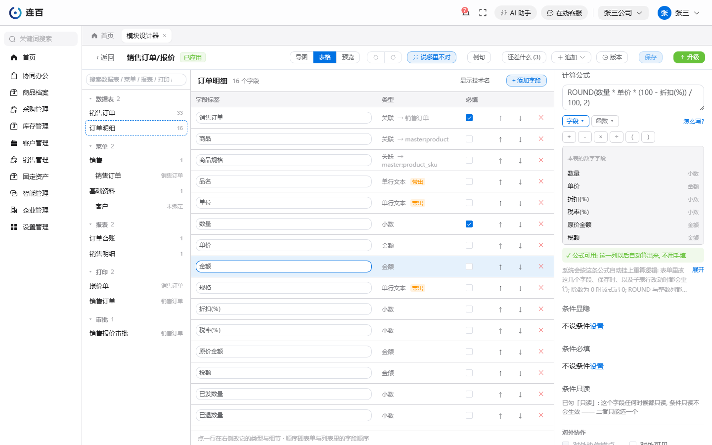
Task: Move 销售订单 field up
Action: pyautogui.click(x=500, y=118)
